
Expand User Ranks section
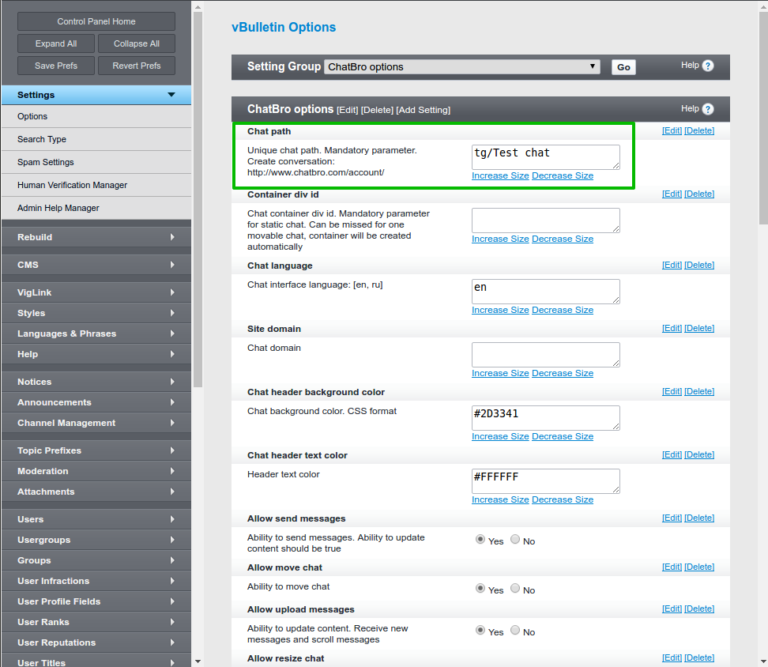tap(96, 623)
